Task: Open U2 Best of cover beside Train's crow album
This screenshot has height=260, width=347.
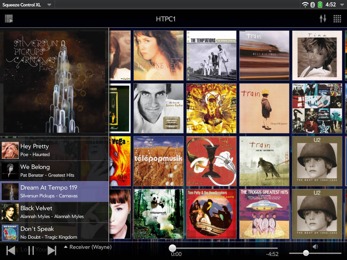Action: click(317, 161)
